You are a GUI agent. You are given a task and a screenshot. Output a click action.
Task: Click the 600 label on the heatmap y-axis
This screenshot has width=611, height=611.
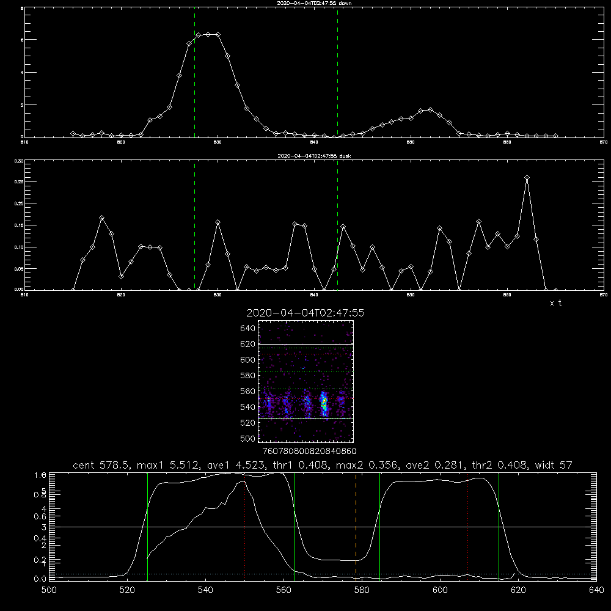pyautogui.click(x=248, y=360)
